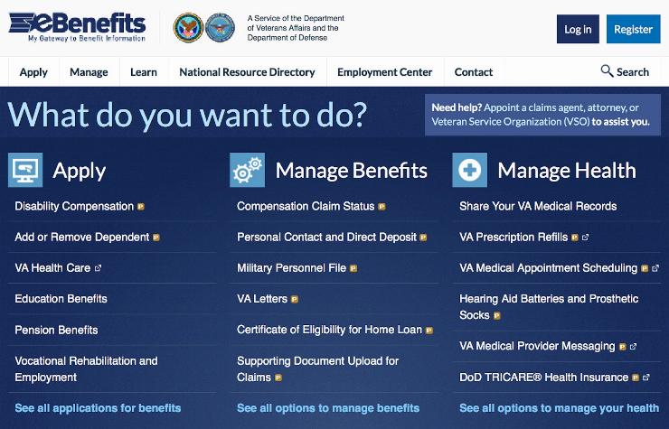This screenshot has height=429, width=669.
Task: Open the Manage navigation menu
Action: pos(89,72)
